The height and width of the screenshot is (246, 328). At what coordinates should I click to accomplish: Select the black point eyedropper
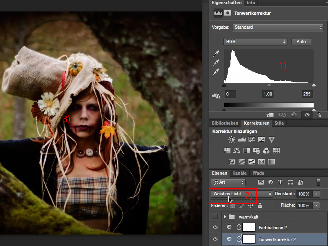[x=216, y=54]
